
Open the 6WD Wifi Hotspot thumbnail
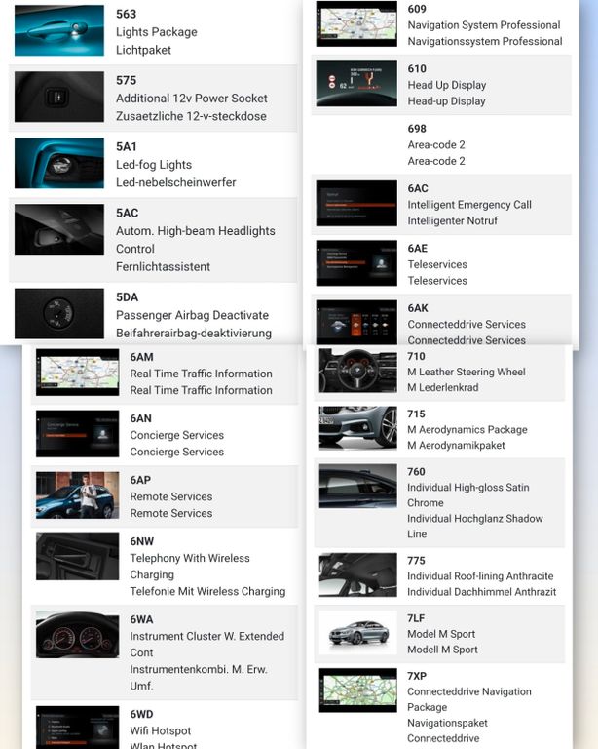[77, 728]
